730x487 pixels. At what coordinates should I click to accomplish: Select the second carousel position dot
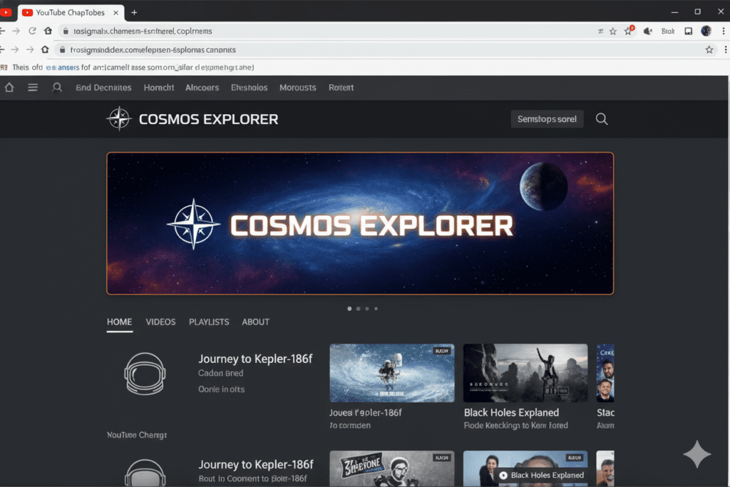[x=358, y=308]
